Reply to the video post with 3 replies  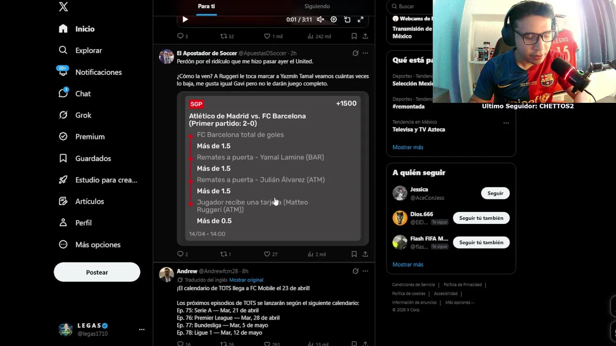[182, 36]
